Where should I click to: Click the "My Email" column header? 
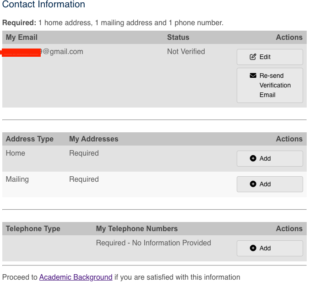coord(22,37)
